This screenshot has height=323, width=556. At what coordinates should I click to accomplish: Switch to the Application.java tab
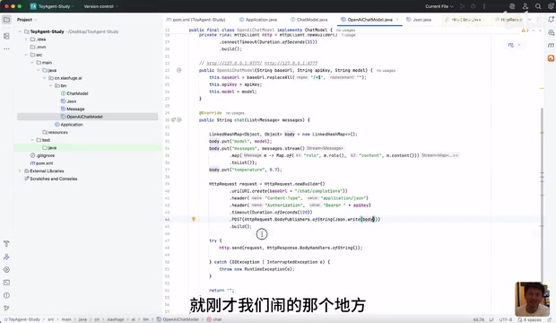point(258,20)
